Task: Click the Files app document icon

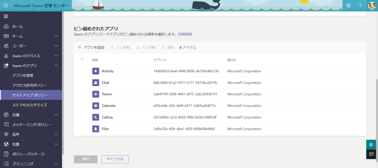Action: tap(95, 129)
